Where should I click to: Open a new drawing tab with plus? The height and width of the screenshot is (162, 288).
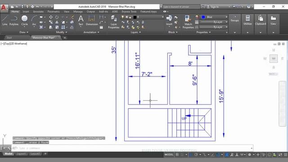pyautogui.click(x=65, y=38)
